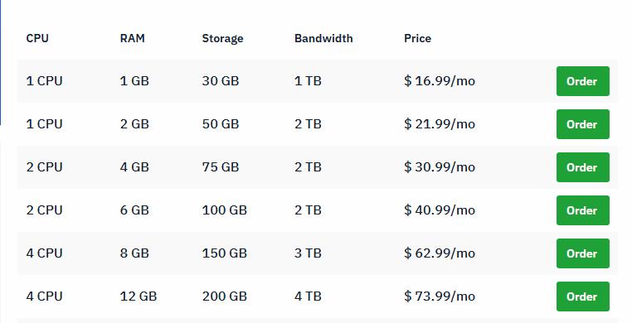Order the $16.99/mo plan
Screen dimensions: 632x323
point(583,81)
